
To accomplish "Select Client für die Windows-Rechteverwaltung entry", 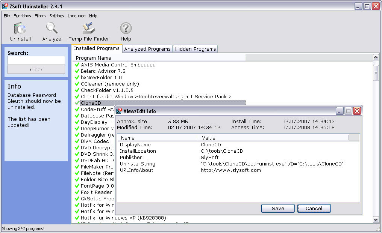I will click(156, 96).
